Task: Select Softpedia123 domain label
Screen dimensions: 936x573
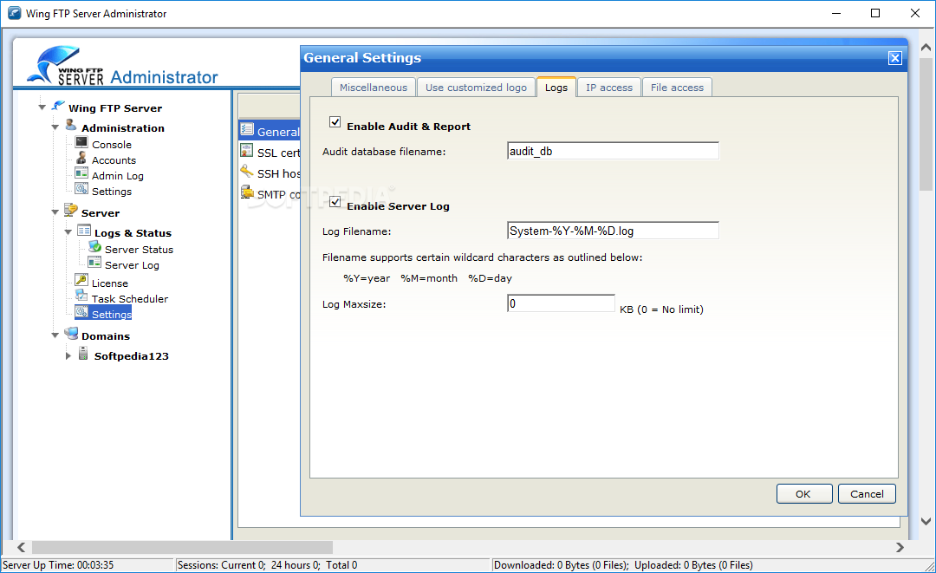Action: coord(132,355)
